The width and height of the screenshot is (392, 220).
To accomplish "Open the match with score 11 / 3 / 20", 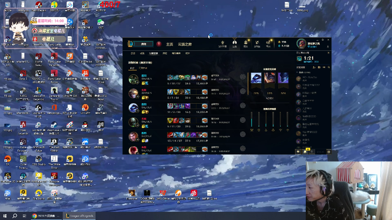I will click(x=187, y=108).
